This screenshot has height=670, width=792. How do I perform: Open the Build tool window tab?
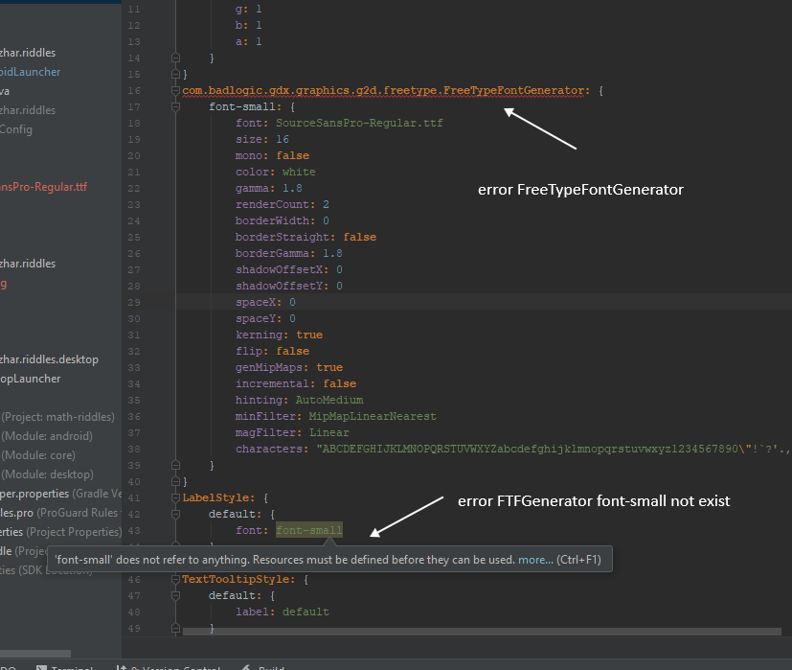[x=263, y=667]
